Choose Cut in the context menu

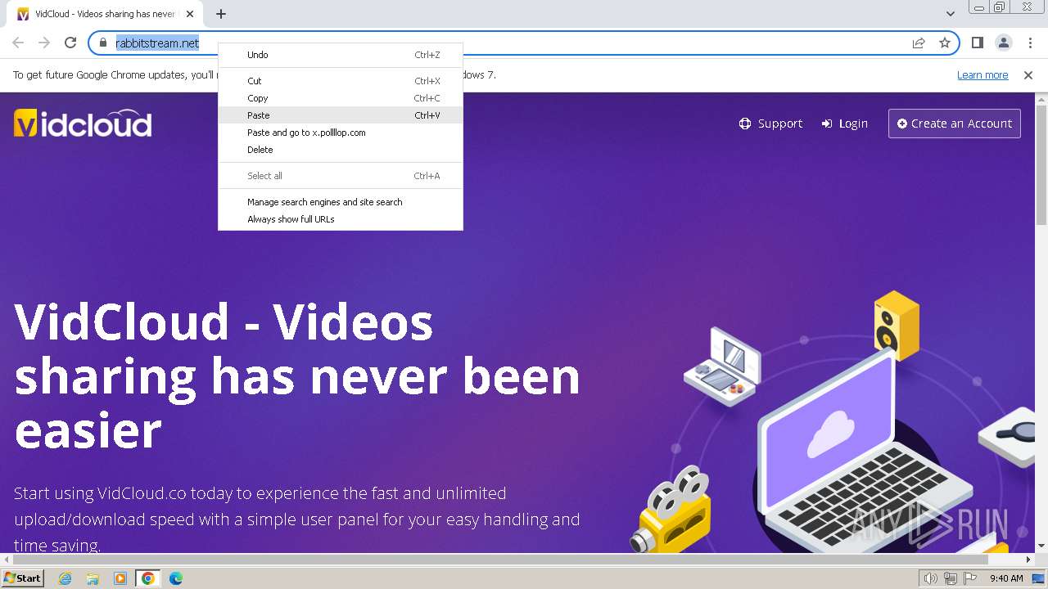(x=341, y=81)
